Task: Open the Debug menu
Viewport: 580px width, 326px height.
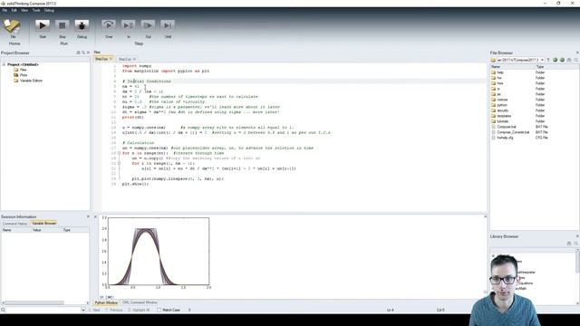Action: coord(49,10)
